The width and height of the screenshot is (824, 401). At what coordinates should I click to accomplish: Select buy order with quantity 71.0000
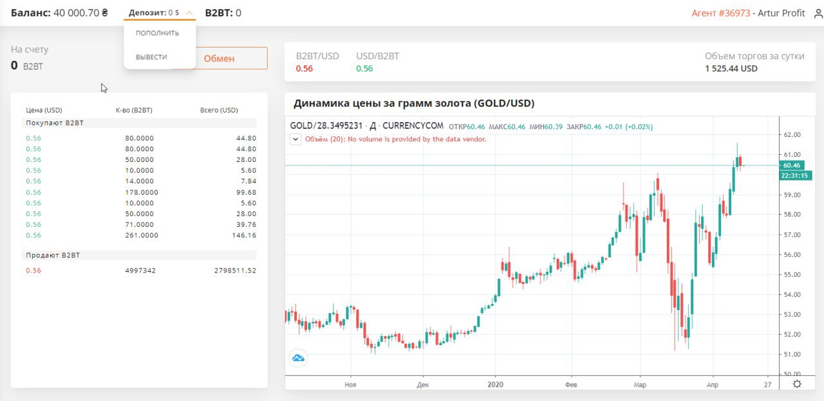(141, 224)
